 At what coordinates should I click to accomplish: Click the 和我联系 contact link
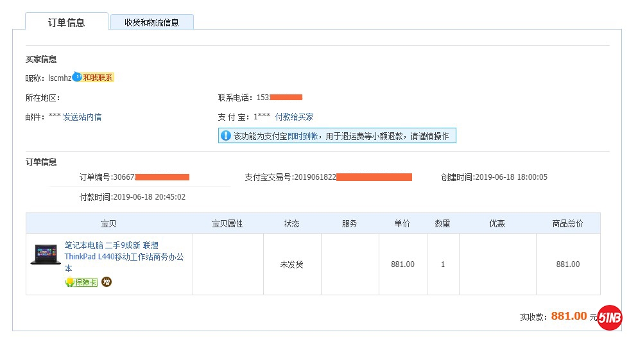(98, 78)
